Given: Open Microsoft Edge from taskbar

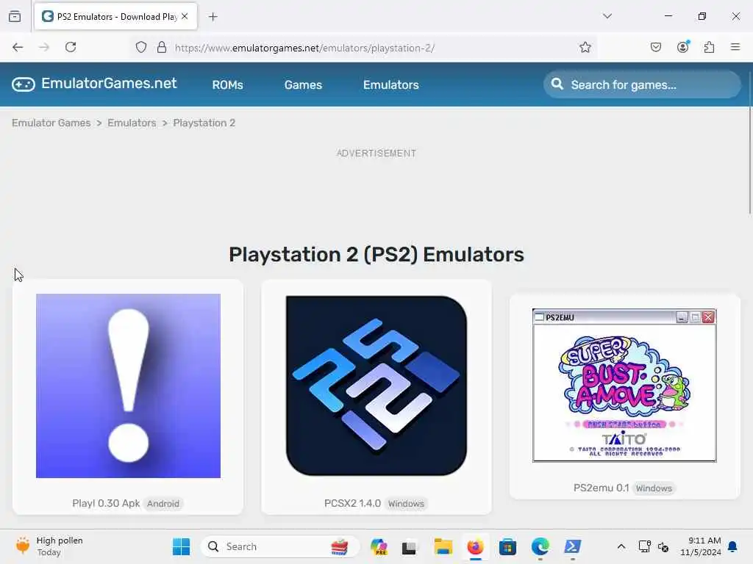Looking at the screenshot, I should (540, 546).
